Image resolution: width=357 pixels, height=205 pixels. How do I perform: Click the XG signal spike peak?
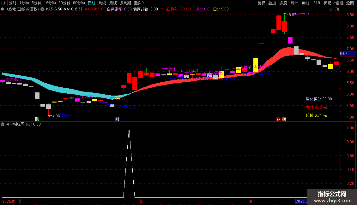pyautogui.click(x=129, y=128)
